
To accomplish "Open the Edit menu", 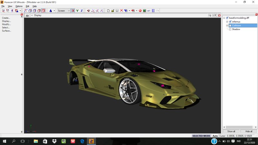I will [x=27, y=6].
